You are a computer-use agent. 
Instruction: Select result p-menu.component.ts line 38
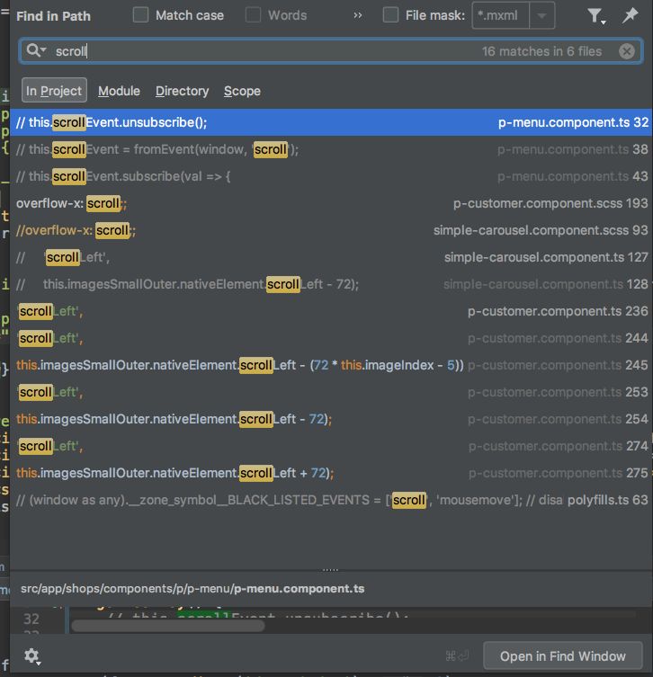pyautogui.click(x=331, y=149)
